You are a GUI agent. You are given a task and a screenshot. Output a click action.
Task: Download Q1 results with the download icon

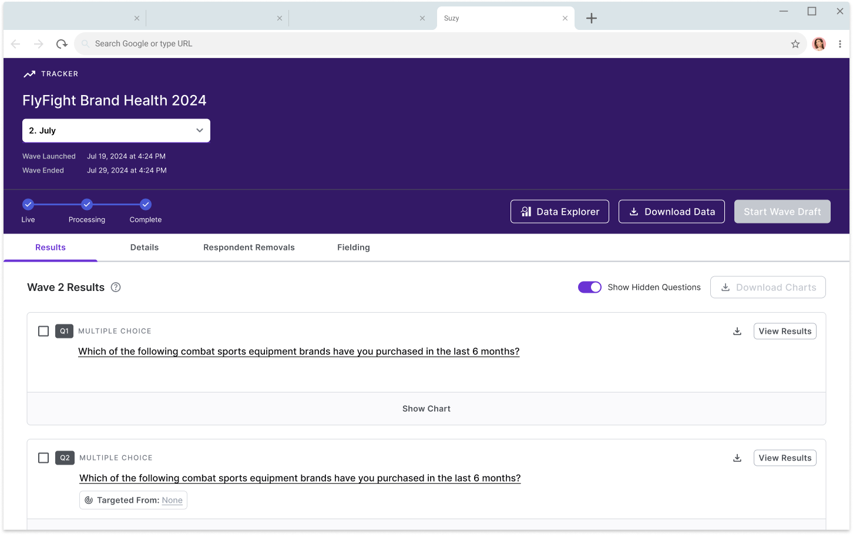point(737,331)
